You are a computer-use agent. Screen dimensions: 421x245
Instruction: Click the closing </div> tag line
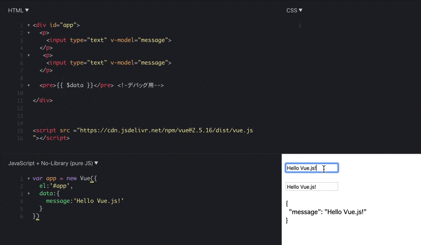[43, 100]
